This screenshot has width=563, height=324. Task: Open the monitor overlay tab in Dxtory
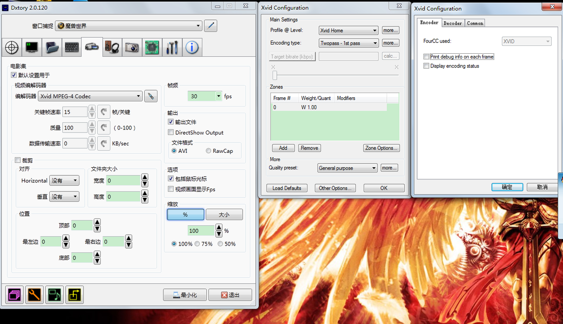(x=32, y=48)
